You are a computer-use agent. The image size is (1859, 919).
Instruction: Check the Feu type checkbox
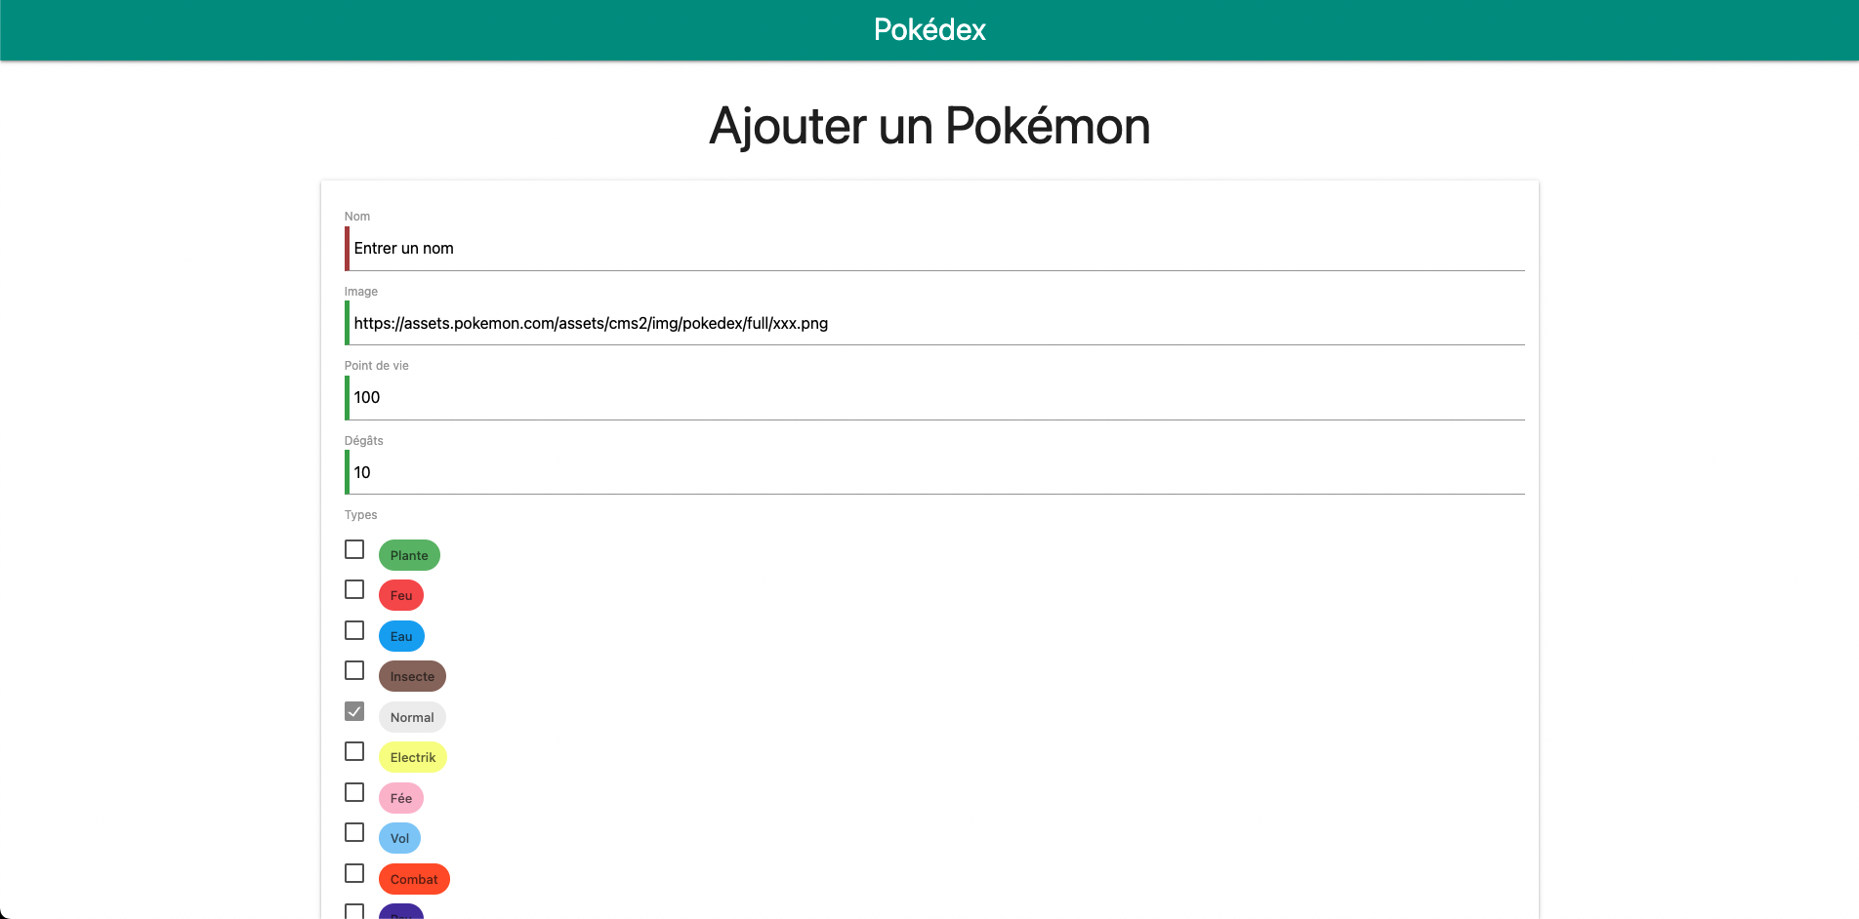pos(354,590)
